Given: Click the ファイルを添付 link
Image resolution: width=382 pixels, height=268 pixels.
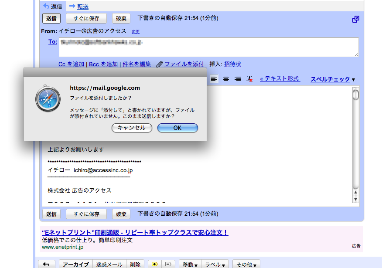Looking at the screenshot, I should tap(184, 64).
